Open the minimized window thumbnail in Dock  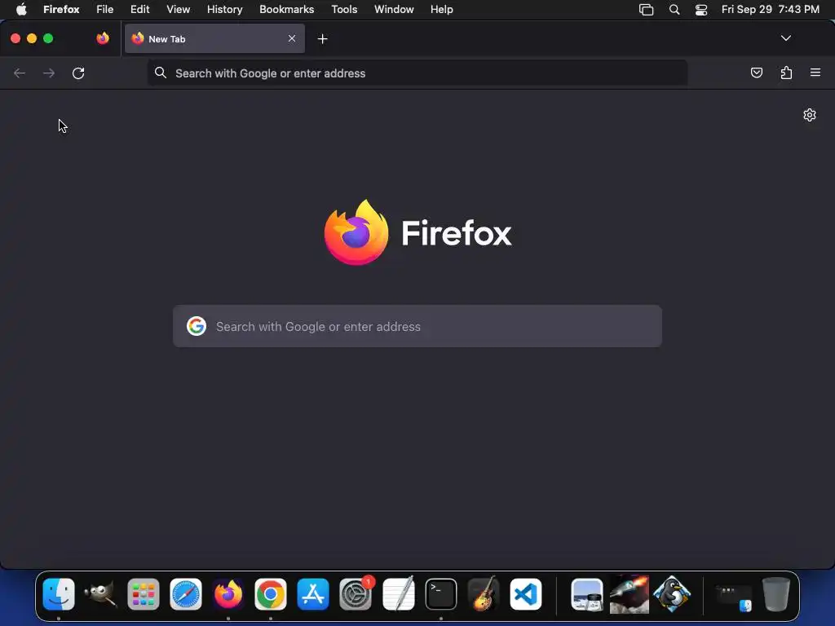[733, 598]
